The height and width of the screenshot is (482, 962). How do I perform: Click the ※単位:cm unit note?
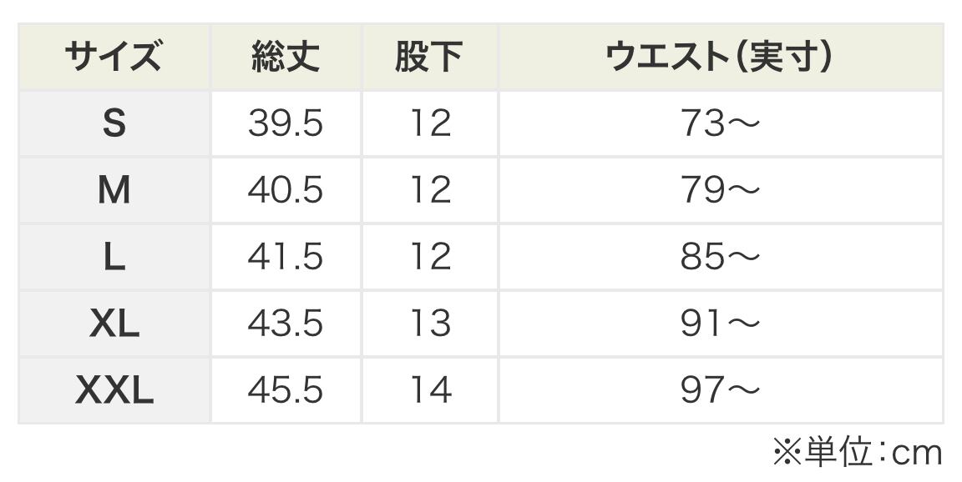coord(857,453)
